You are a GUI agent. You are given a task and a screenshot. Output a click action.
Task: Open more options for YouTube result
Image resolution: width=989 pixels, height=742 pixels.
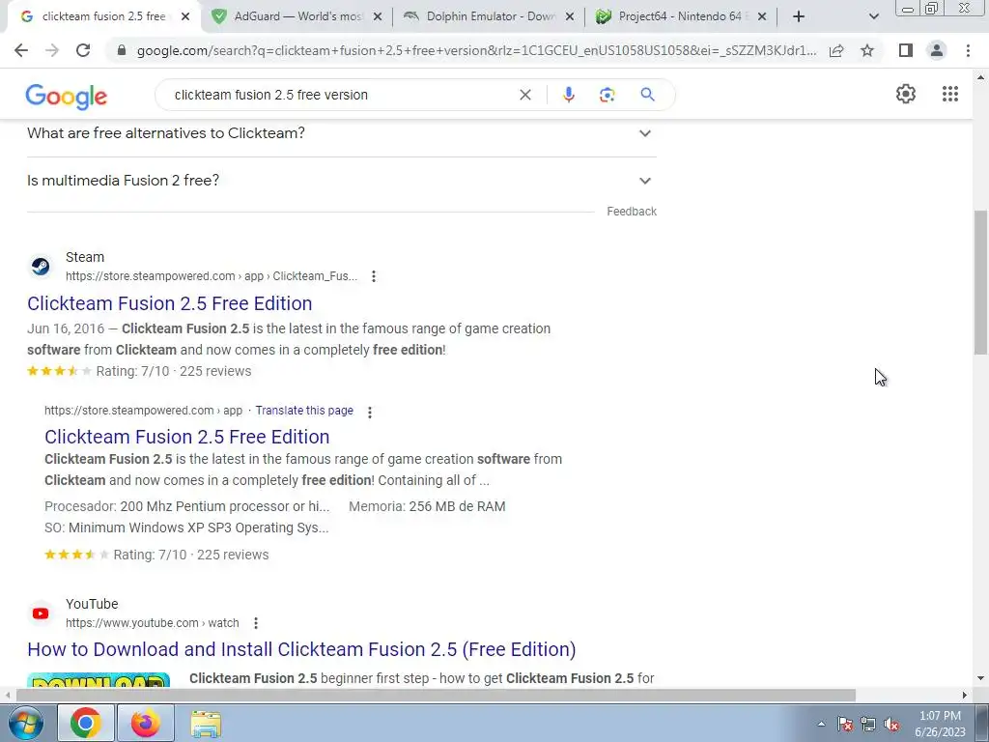pyautogui.click(x=255, y=623)
